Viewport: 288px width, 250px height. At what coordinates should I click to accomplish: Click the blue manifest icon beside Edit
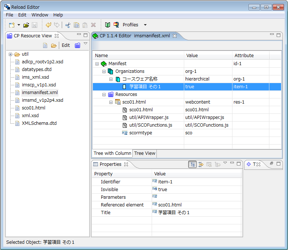tap(77, 45)
